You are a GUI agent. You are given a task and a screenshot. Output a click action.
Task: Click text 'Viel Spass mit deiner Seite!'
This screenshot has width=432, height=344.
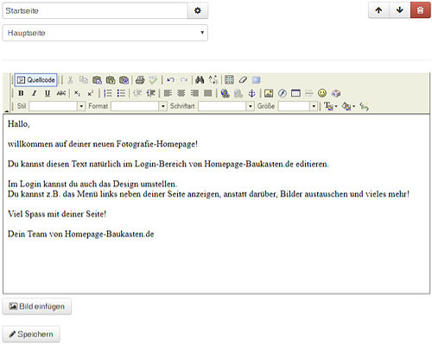point(57,214)
